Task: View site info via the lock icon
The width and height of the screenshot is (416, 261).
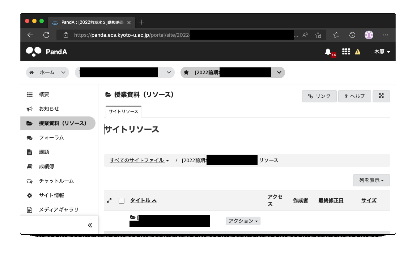Action: 66,35
